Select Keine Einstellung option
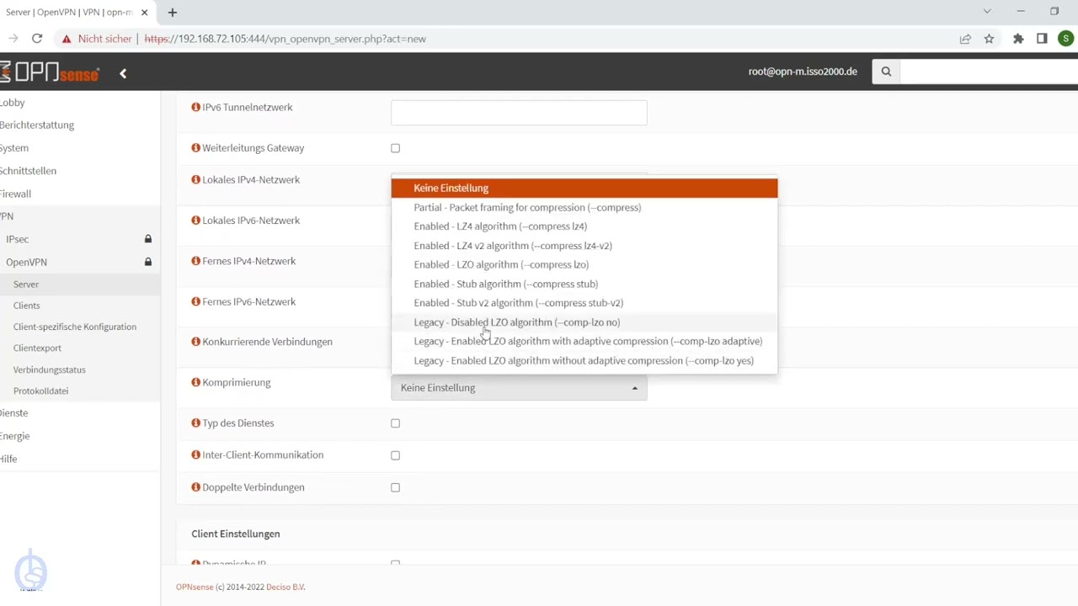The height and width of the screenshot is (606, 1078). [584, 189]
